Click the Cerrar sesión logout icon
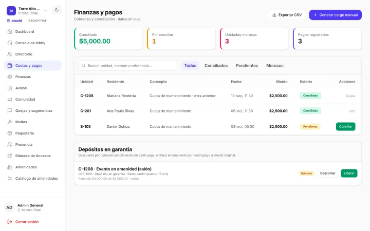 (10, 222)
